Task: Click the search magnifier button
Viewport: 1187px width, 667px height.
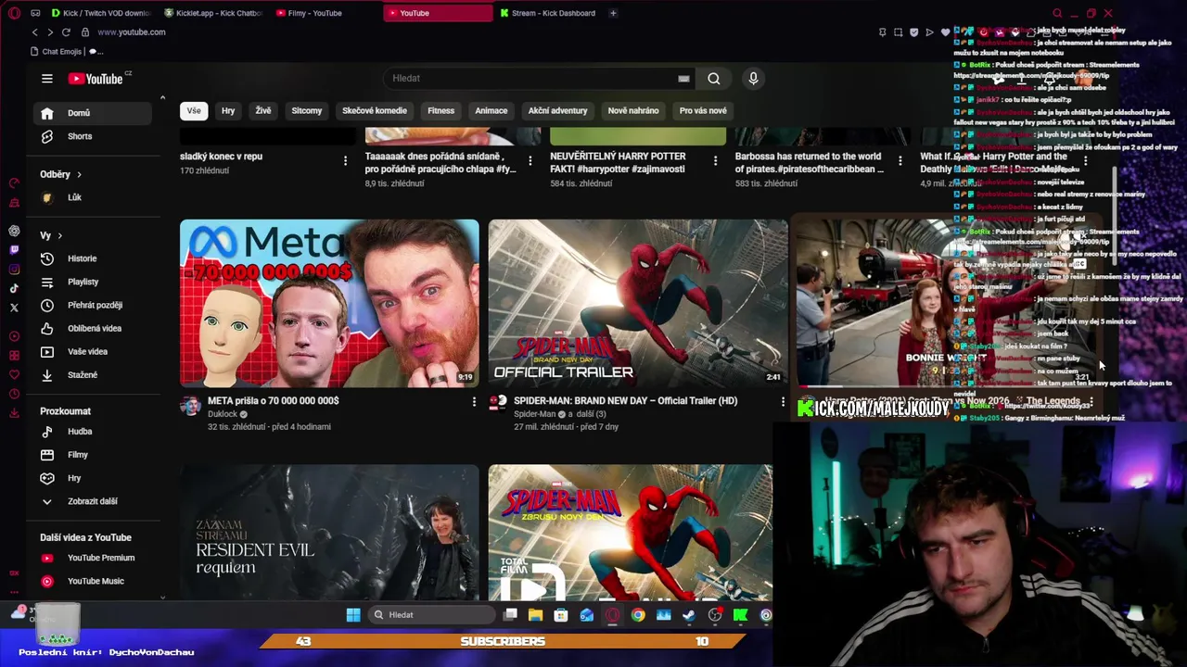Action: [x=713, y=79]
